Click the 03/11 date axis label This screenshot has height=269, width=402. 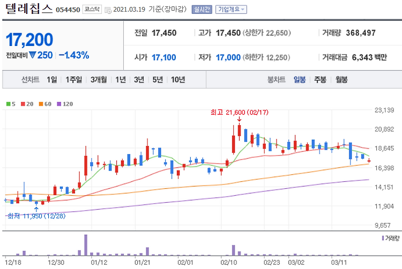pos(339,263)
